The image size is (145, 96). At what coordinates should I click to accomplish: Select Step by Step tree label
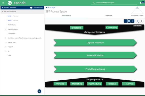click(11, 42)
